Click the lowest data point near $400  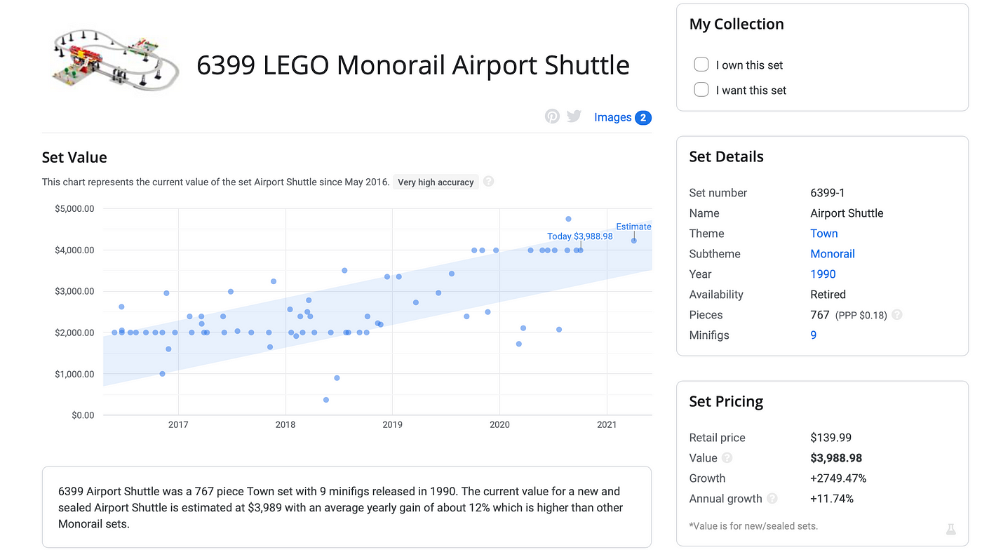(x=326, y=400)
